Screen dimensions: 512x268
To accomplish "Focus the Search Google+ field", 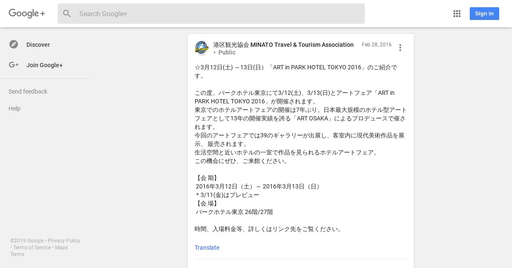I will pyautogui.click(x=211, y=14).
